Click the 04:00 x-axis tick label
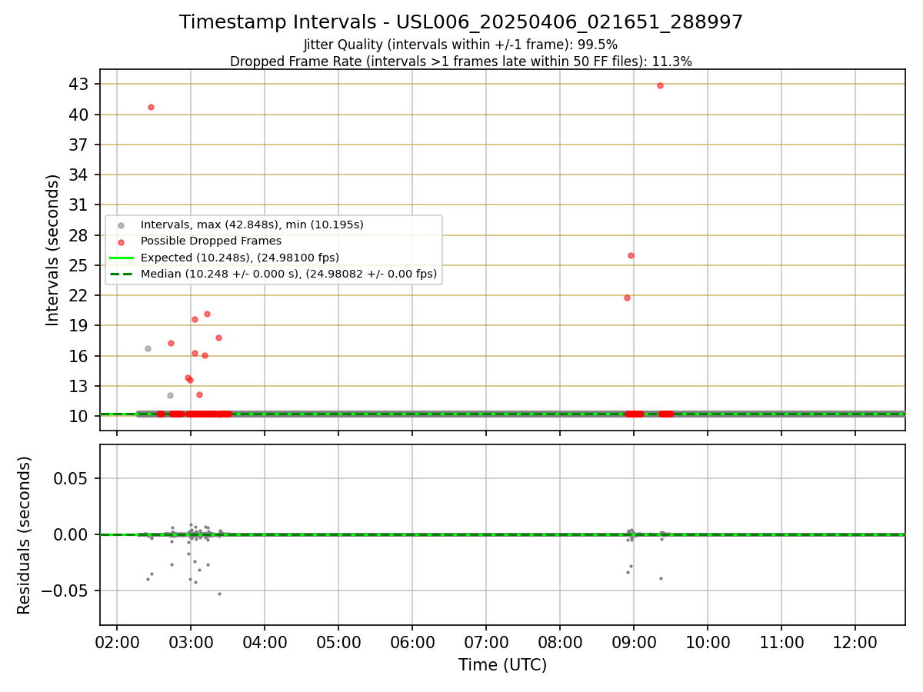The width and height of the screenshot is (923, 692). pos(265,643)
